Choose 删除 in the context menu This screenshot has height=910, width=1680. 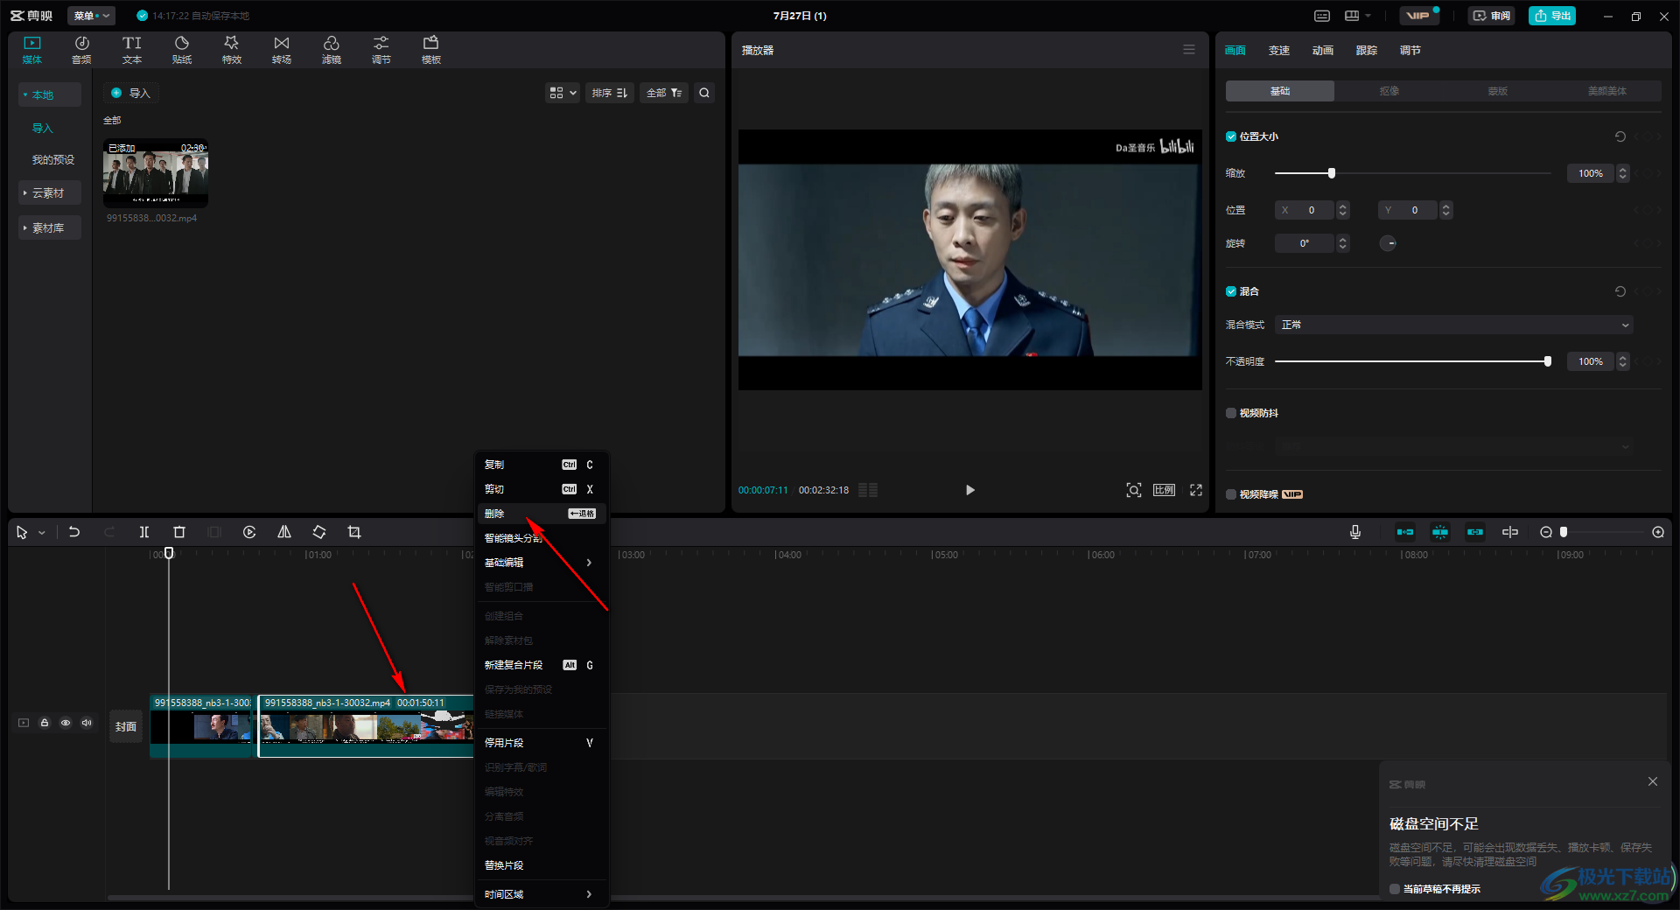[x=541, y=514]
